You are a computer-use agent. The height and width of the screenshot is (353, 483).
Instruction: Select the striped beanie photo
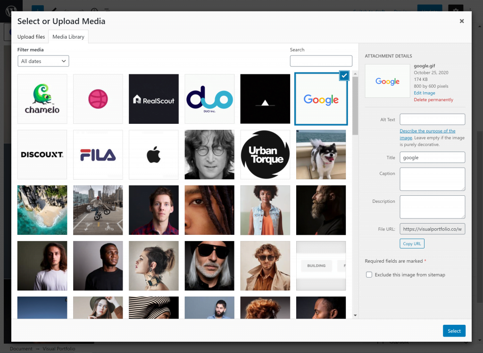154,308
